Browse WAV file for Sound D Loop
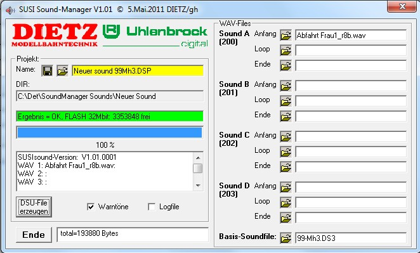Screen dimensions: 420x253 285,203
